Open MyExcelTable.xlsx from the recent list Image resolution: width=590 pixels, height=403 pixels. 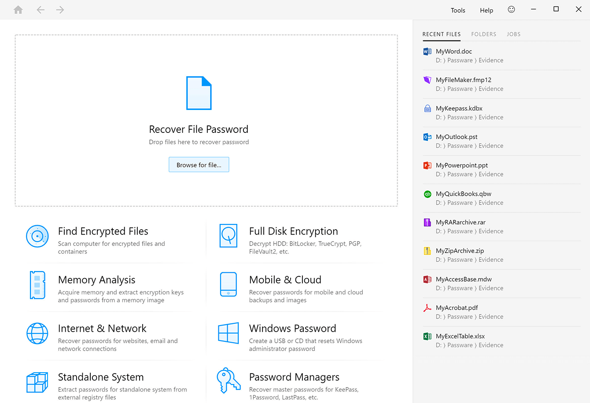point(460,337)
